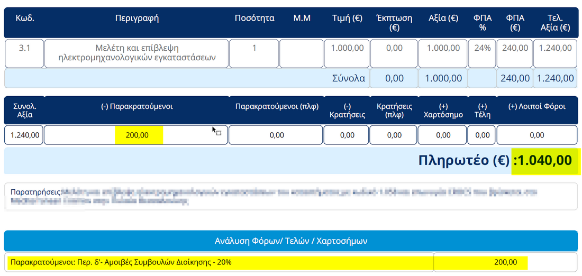Select the (+) Τέλη amount field

tap(482, 135)
